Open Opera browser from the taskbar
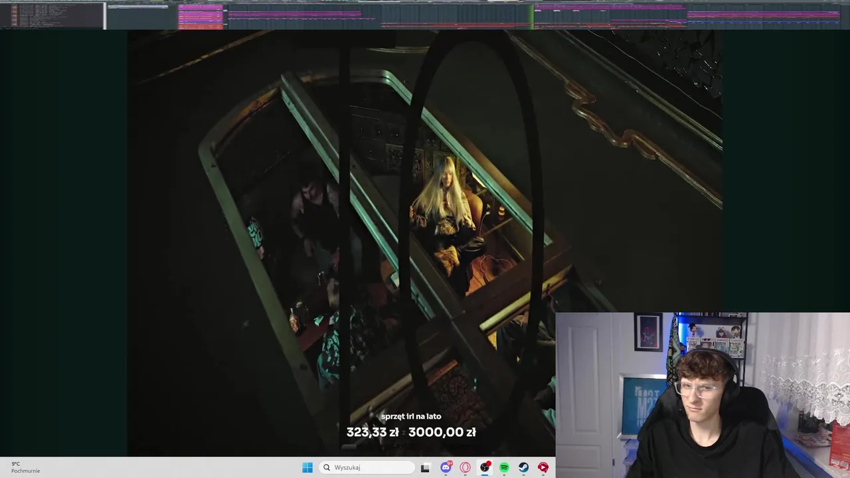Screen dimensions: 850x478 [466, 467]
